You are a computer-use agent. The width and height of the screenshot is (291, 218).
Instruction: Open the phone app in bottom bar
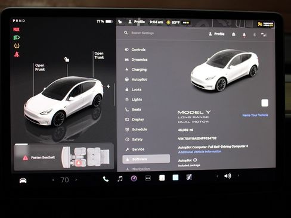click(x=106, y=179)
